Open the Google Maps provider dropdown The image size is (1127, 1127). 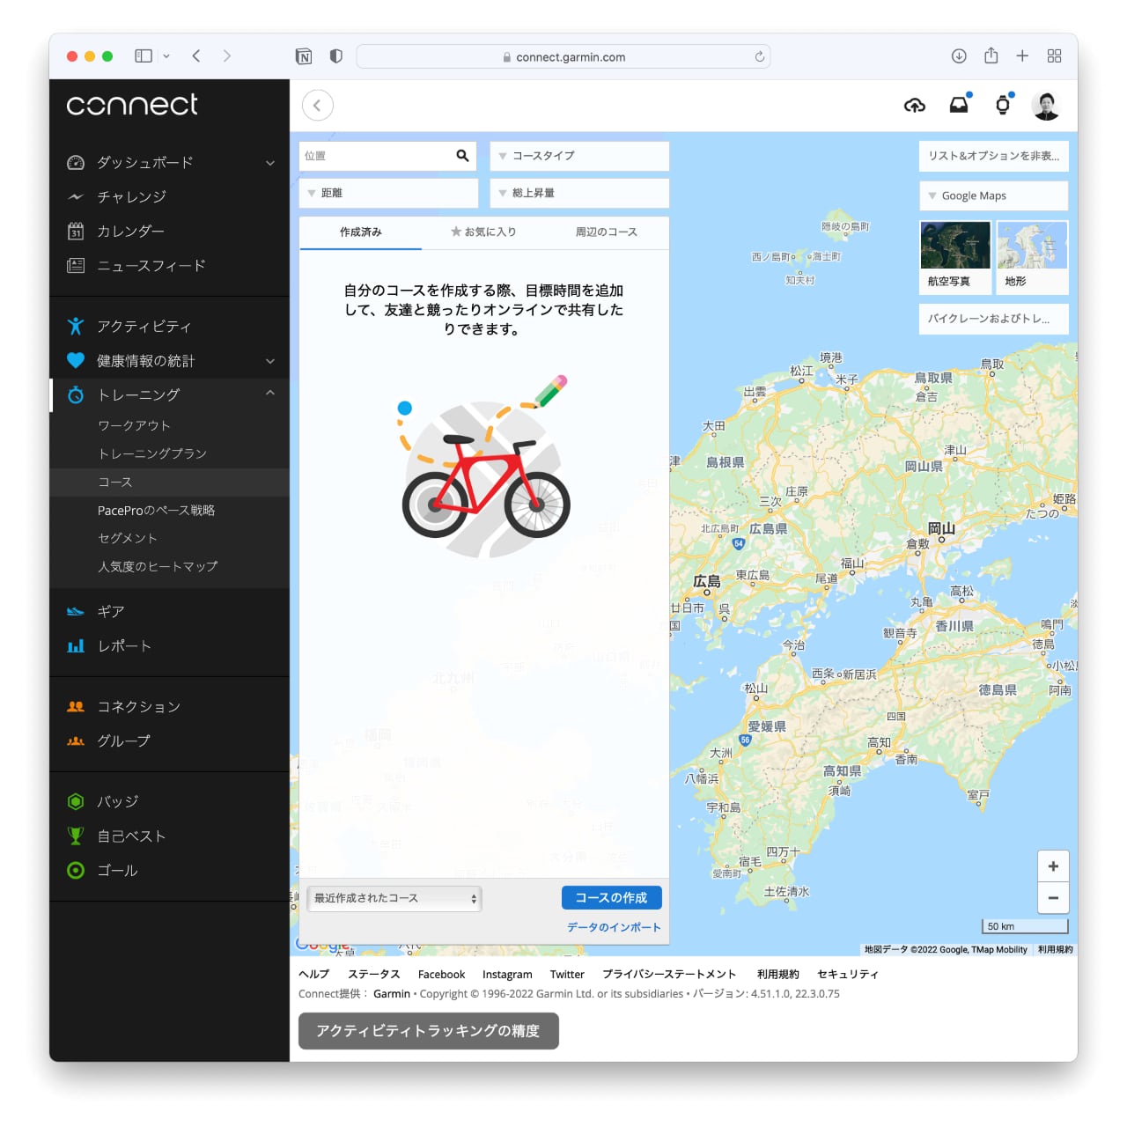[x=993, y=195]
